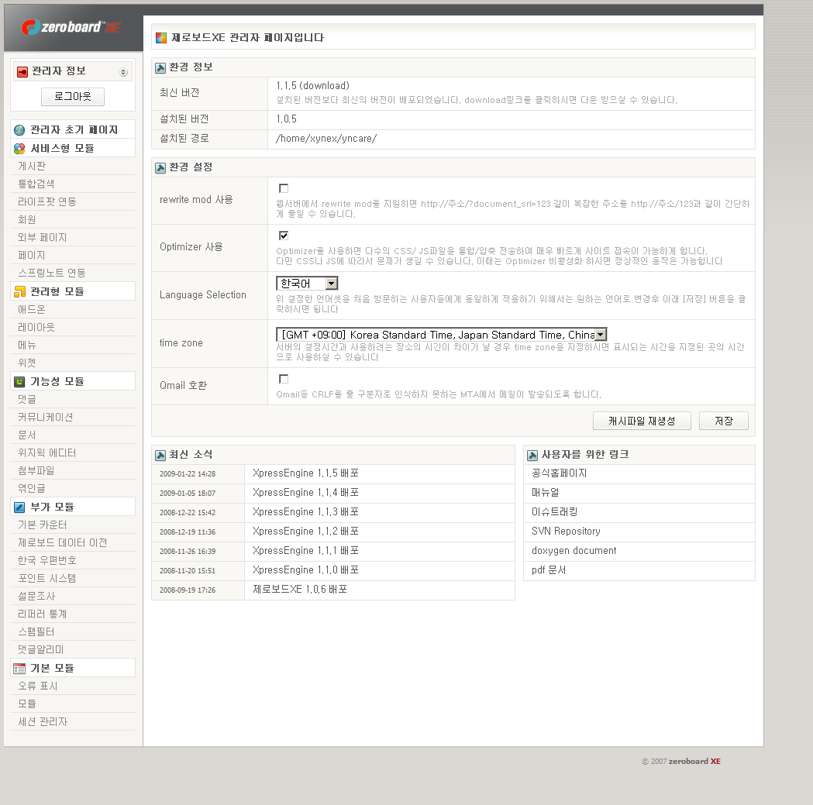Screen dimensions: 813x805
Task: Open the Language Selection dropdown
Action: click(x=307, y=284)
